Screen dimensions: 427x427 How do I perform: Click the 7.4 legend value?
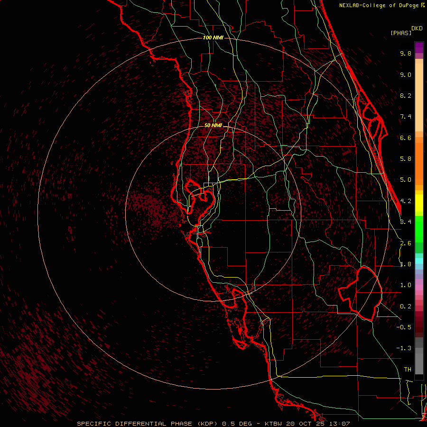[x=406, y=117]
